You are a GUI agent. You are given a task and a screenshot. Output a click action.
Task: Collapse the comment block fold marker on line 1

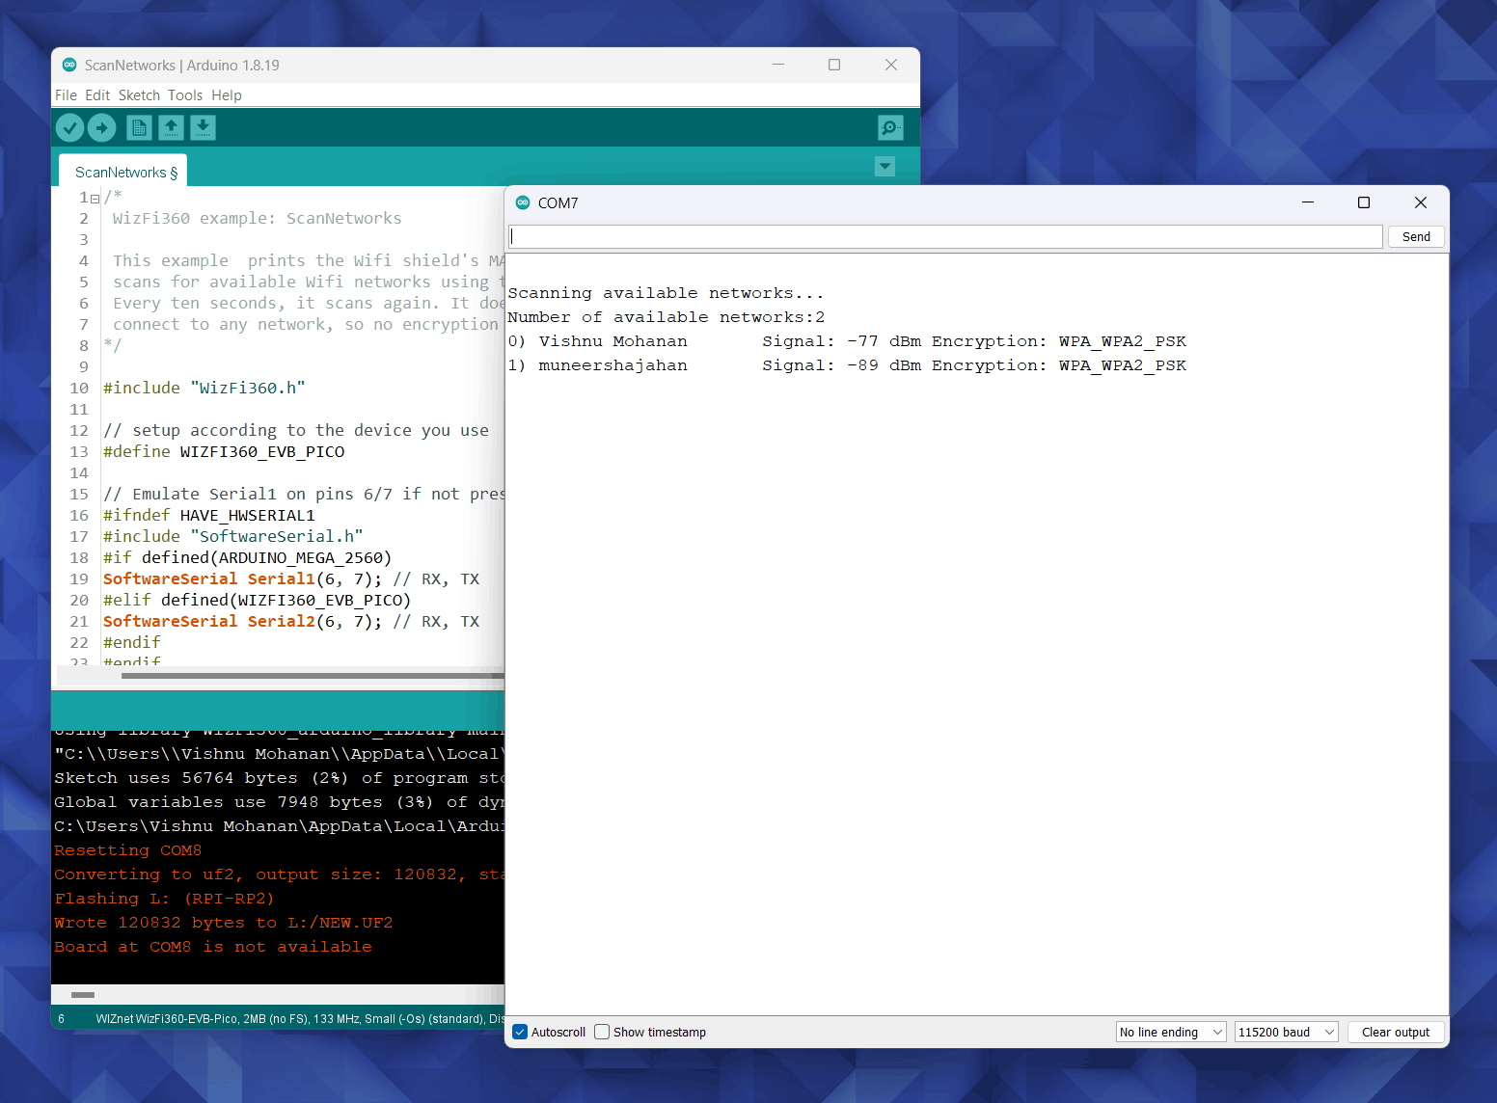[95, 199]
